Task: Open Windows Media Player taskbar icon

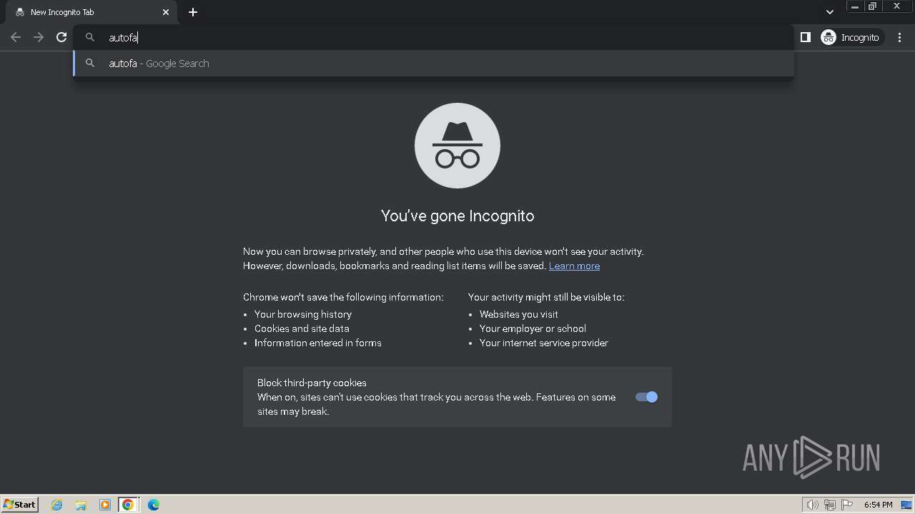Action: coord(104,505)
